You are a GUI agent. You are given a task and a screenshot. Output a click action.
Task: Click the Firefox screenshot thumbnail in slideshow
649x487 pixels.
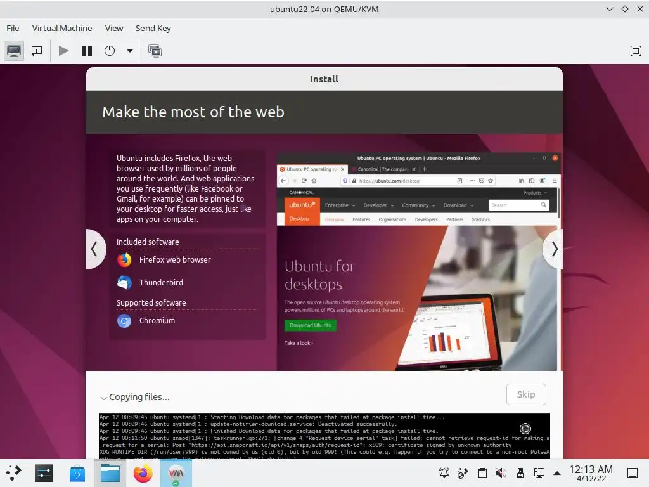click(418, 262)
